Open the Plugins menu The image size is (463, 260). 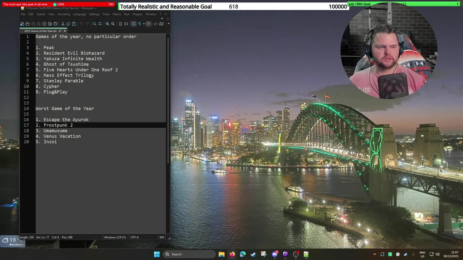137,14
